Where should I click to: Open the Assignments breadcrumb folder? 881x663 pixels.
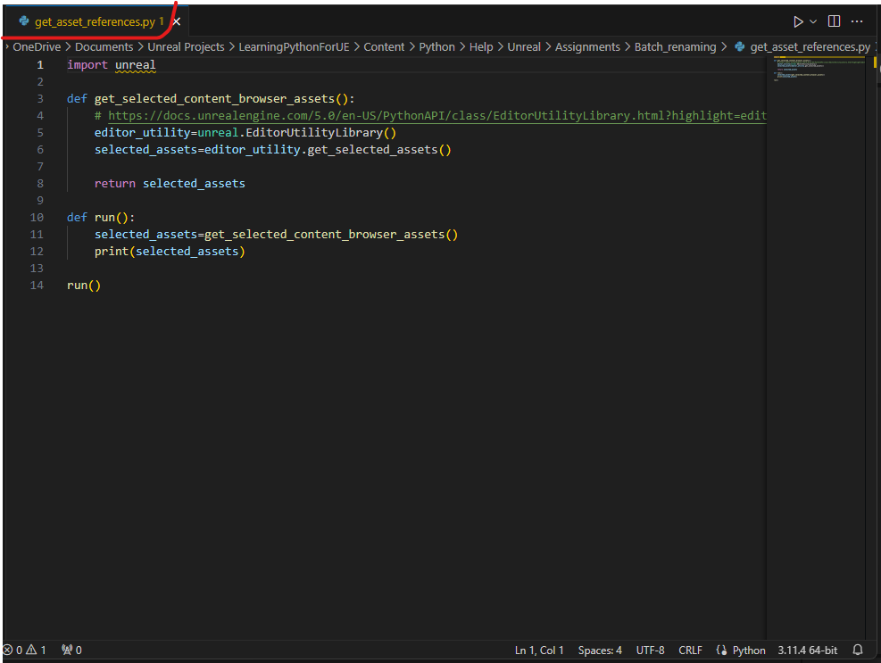pos(587,47)
